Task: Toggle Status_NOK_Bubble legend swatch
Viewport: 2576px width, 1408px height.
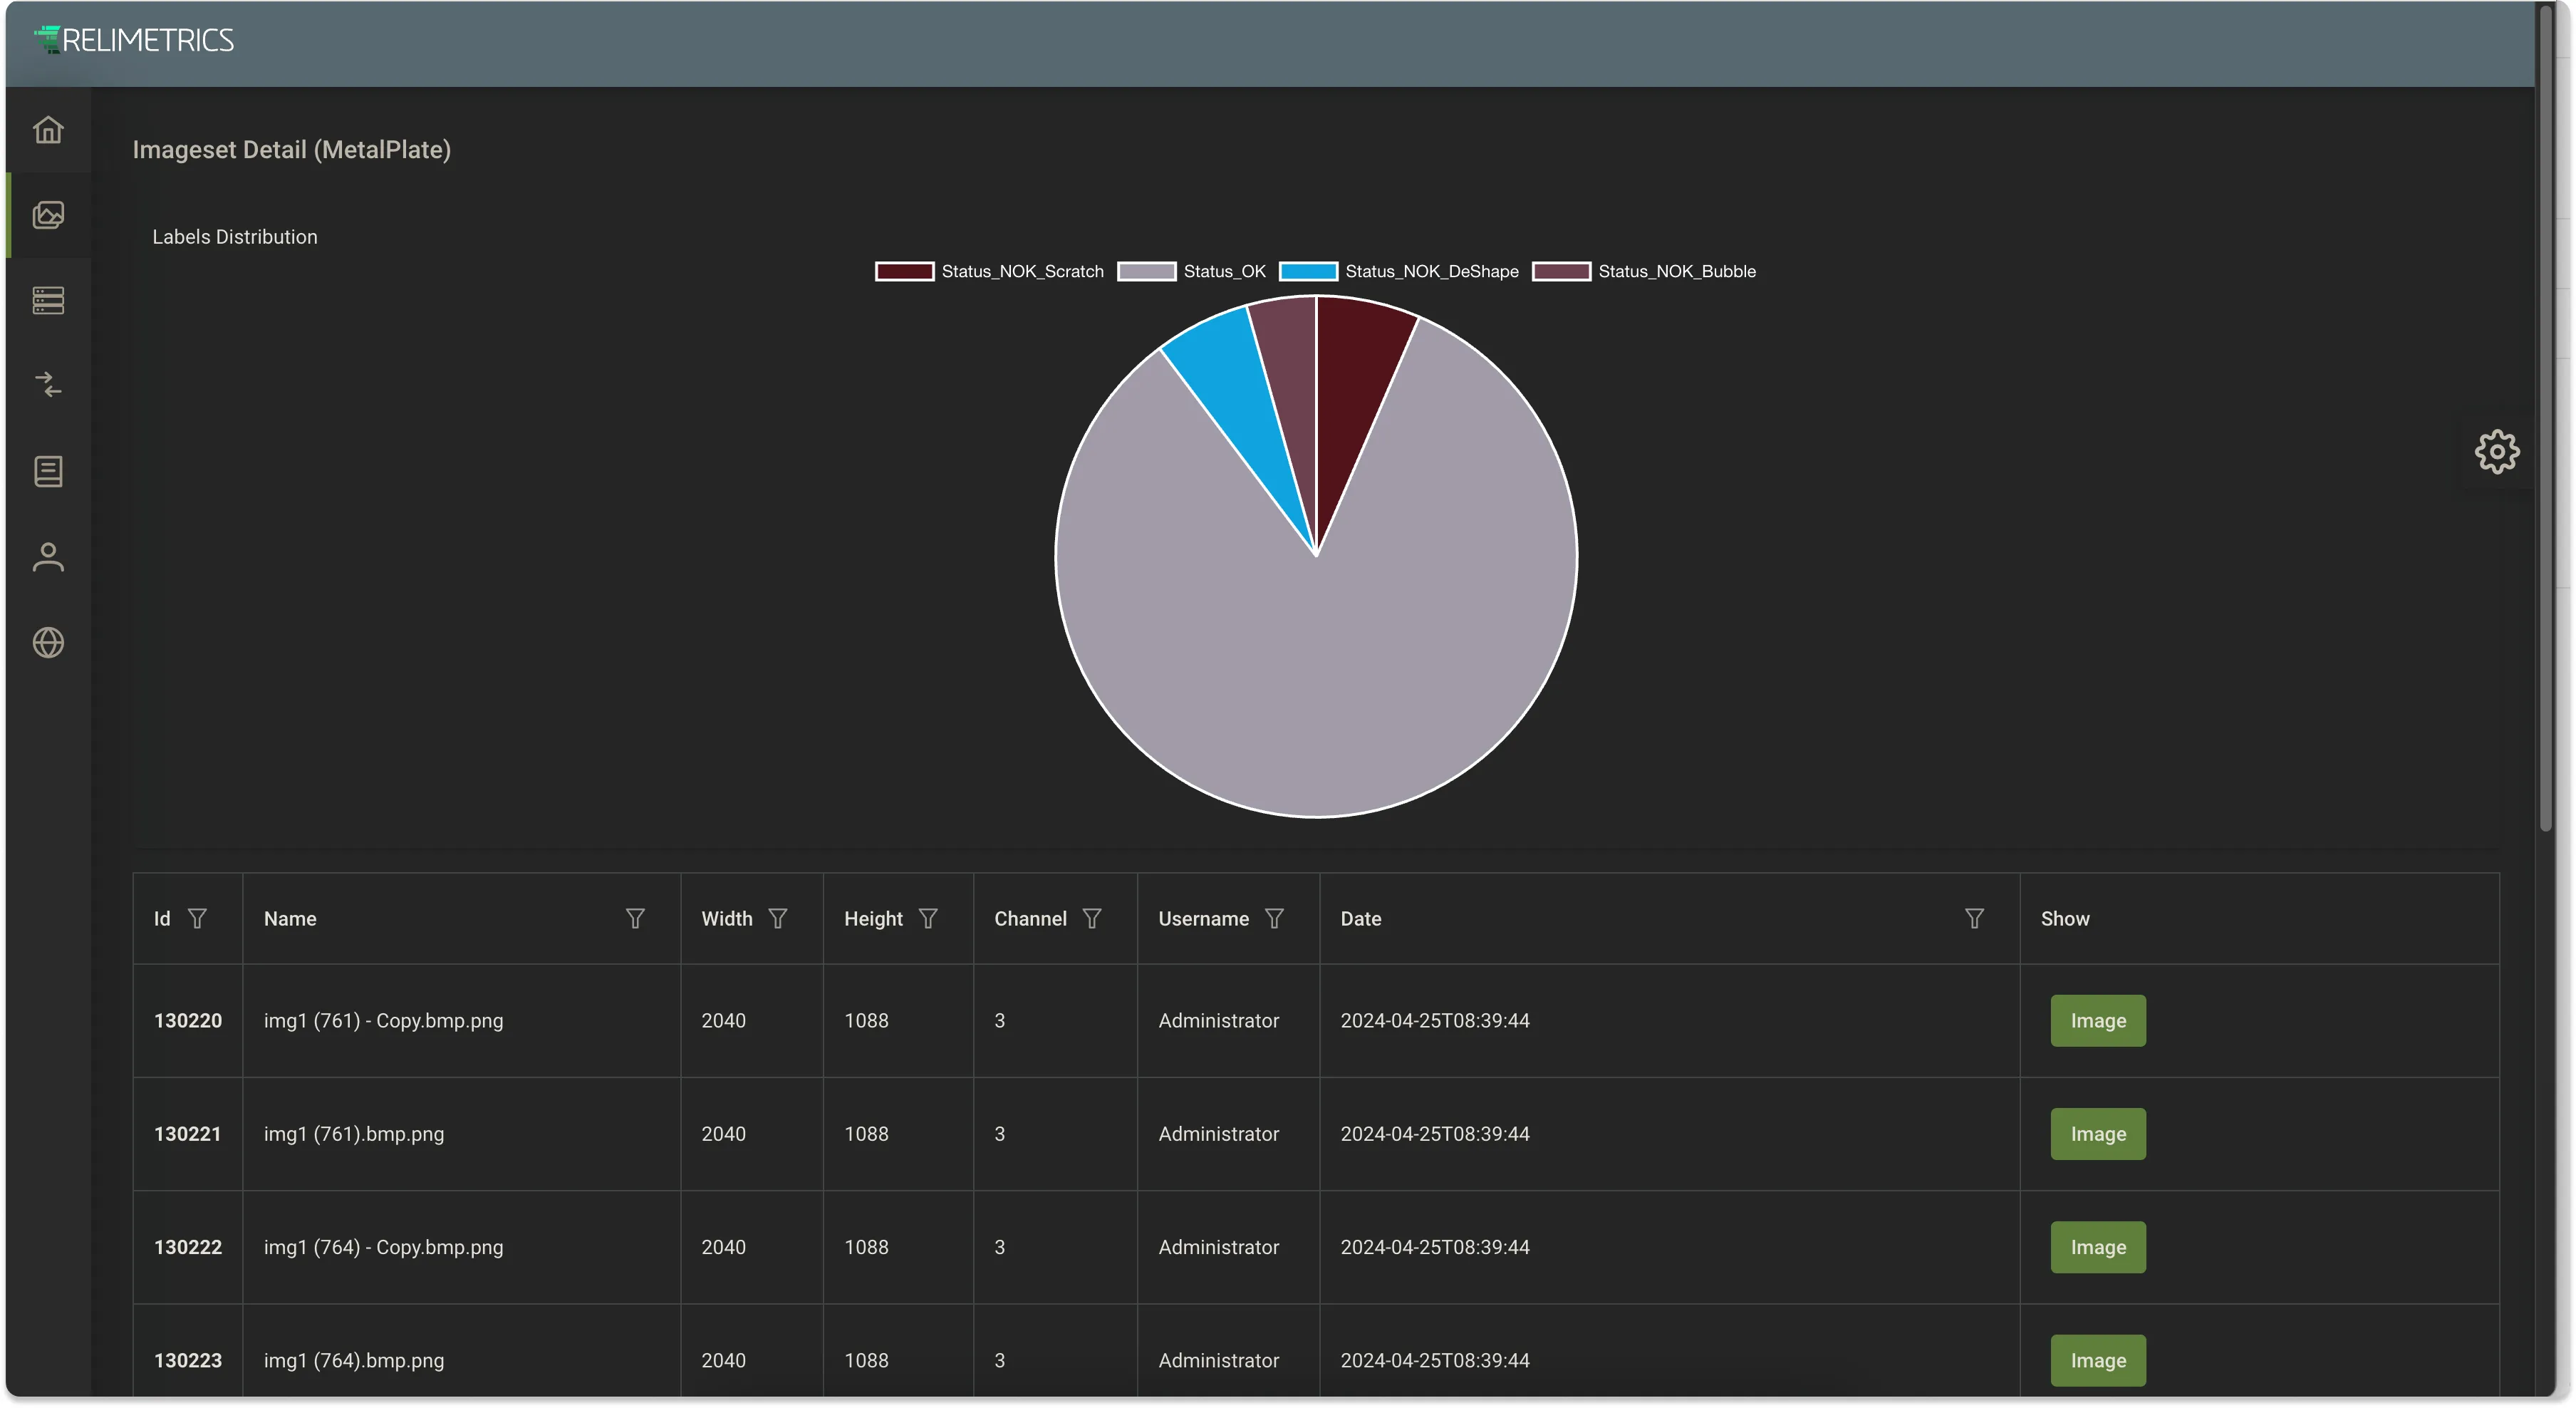Action: click(1561, 271)
